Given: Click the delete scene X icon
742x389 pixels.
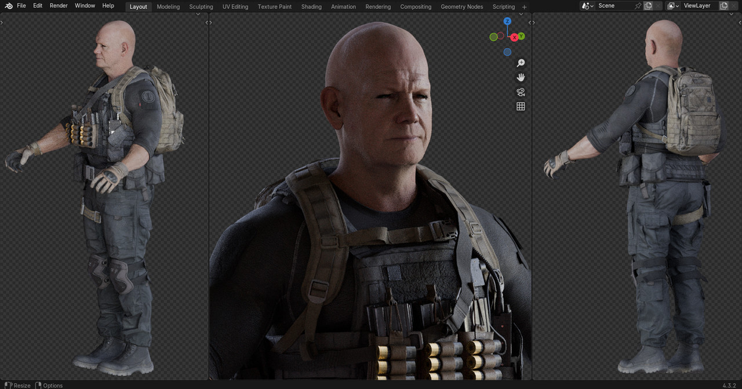Looking at the screenshot, I should click(658, 6).
